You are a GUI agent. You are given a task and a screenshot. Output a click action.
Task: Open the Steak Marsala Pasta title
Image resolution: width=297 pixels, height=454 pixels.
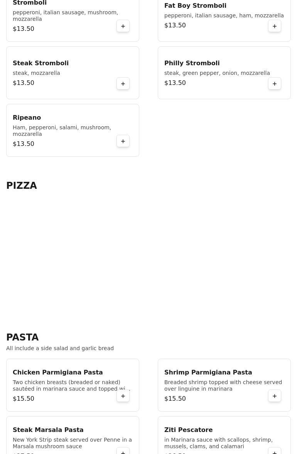point(48,430)
